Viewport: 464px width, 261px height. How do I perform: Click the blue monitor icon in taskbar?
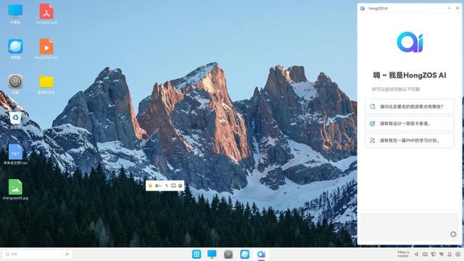pyautogui.click(x=212, y=254)
